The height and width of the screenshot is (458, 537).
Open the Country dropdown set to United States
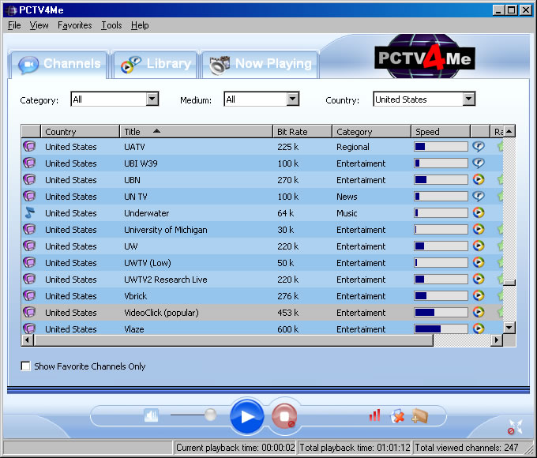click(468, 99)
